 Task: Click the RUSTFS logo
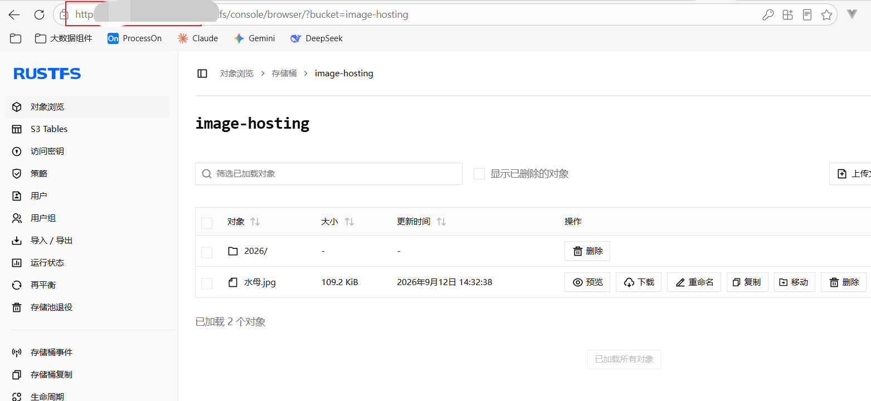coord(47,74)
